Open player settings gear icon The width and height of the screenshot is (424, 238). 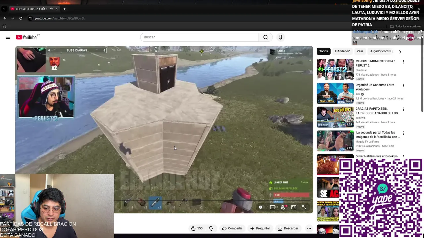283,207
